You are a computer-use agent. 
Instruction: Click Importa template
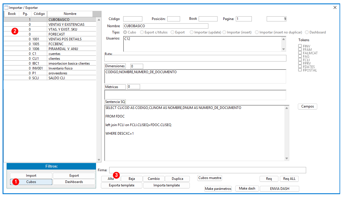[167, 185]
